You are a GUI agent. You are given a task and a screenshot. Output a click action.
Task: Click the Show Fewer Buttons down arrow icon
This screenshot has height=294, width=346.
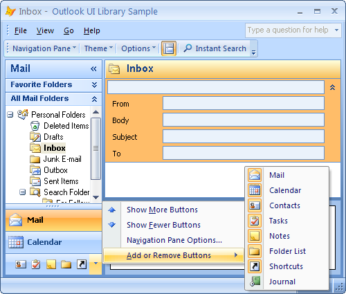pos(112,225)
